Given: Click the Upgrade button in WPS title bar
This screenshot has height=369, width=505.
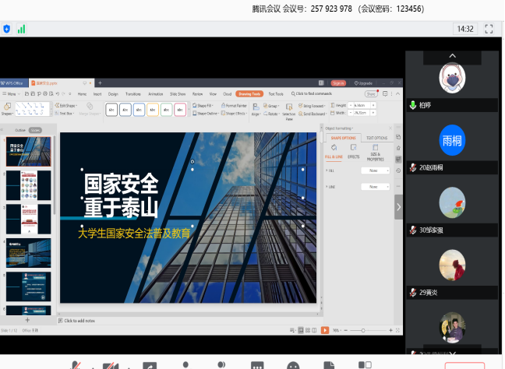Looking at the screenshot, I should pyautogui.click(x=364, y=83).
